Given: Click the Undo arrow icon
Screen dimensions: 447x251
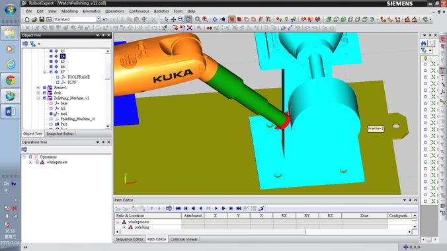Looking at the screenshot, I should pos(105,19).
